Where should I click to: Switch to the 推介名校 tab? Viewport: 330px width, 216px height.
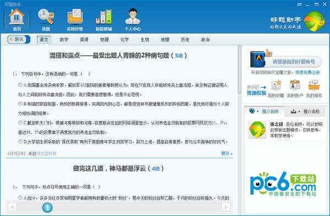(x=305, y=111)
